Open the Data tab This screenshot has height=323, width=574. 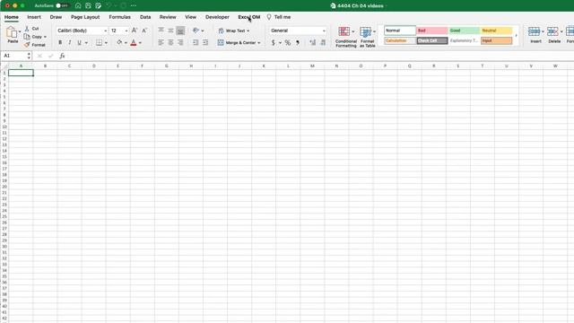(x=145, y=17)
